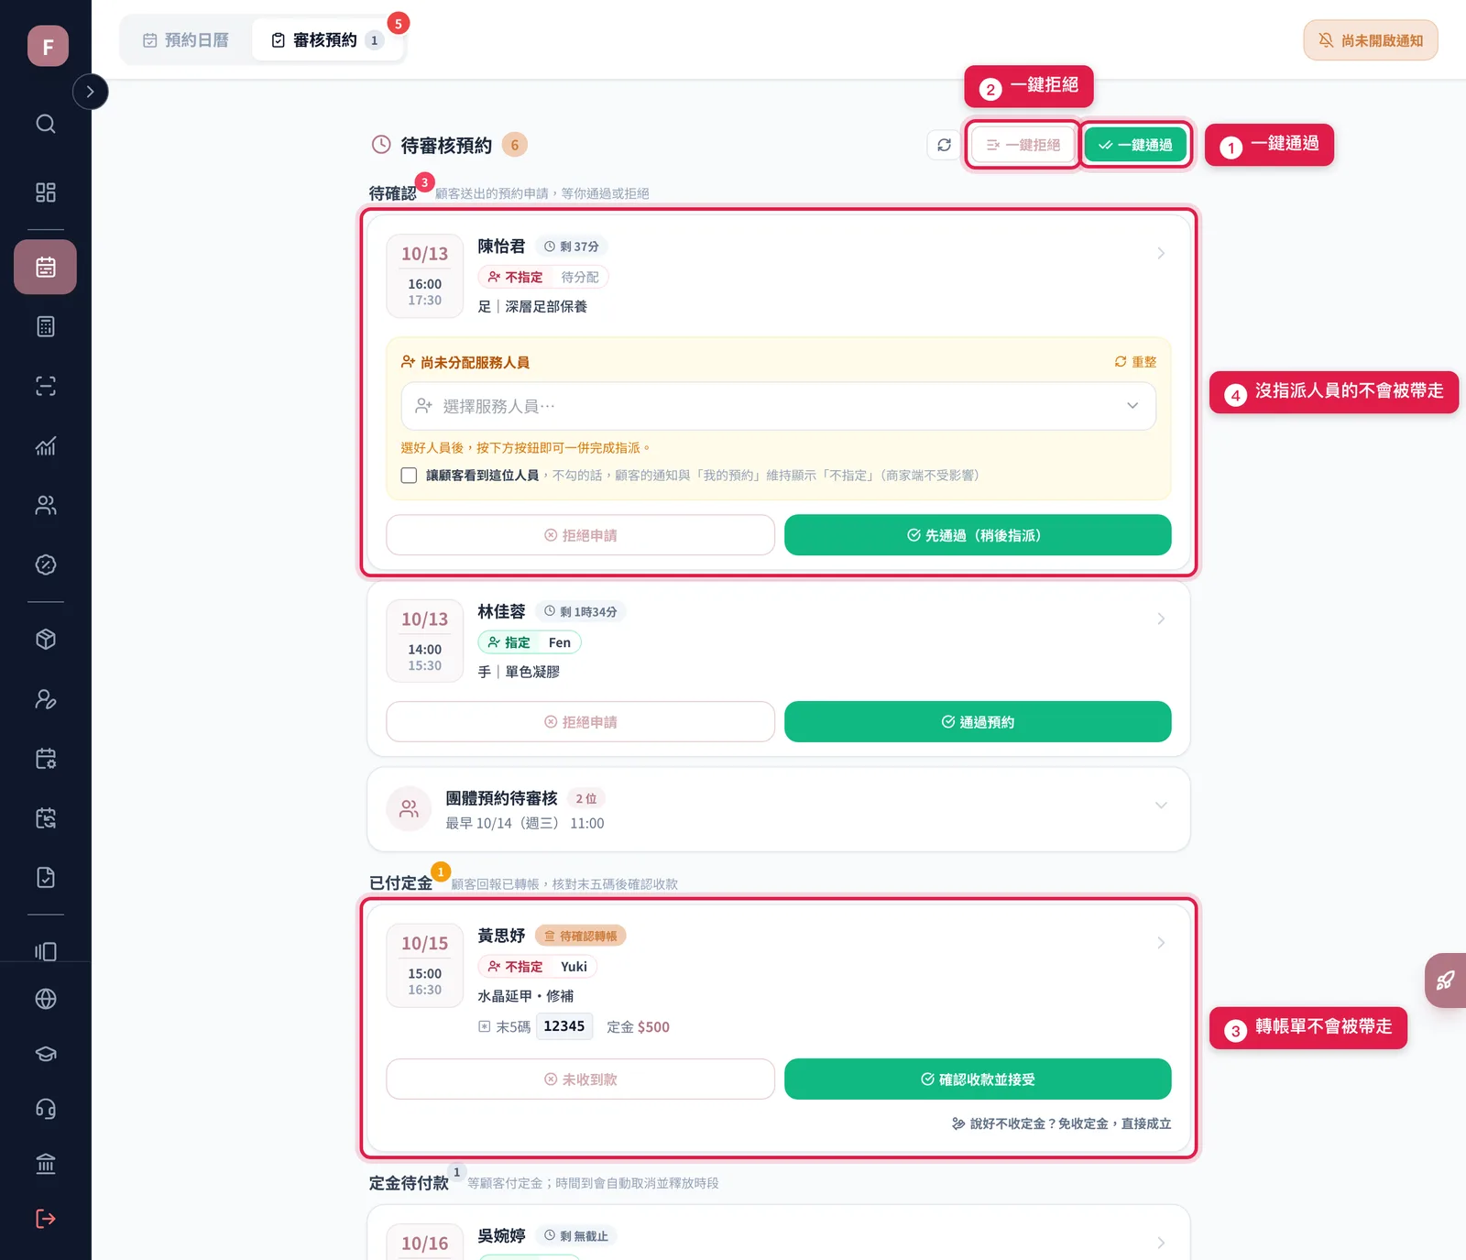Open the customers people icon in sidebar
This screenshot has width=1466, height=1260.
click(46, 505)
